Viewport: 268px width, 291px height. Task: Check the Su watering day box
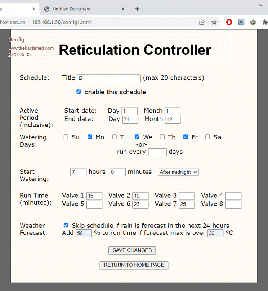[x=66, y=137]
